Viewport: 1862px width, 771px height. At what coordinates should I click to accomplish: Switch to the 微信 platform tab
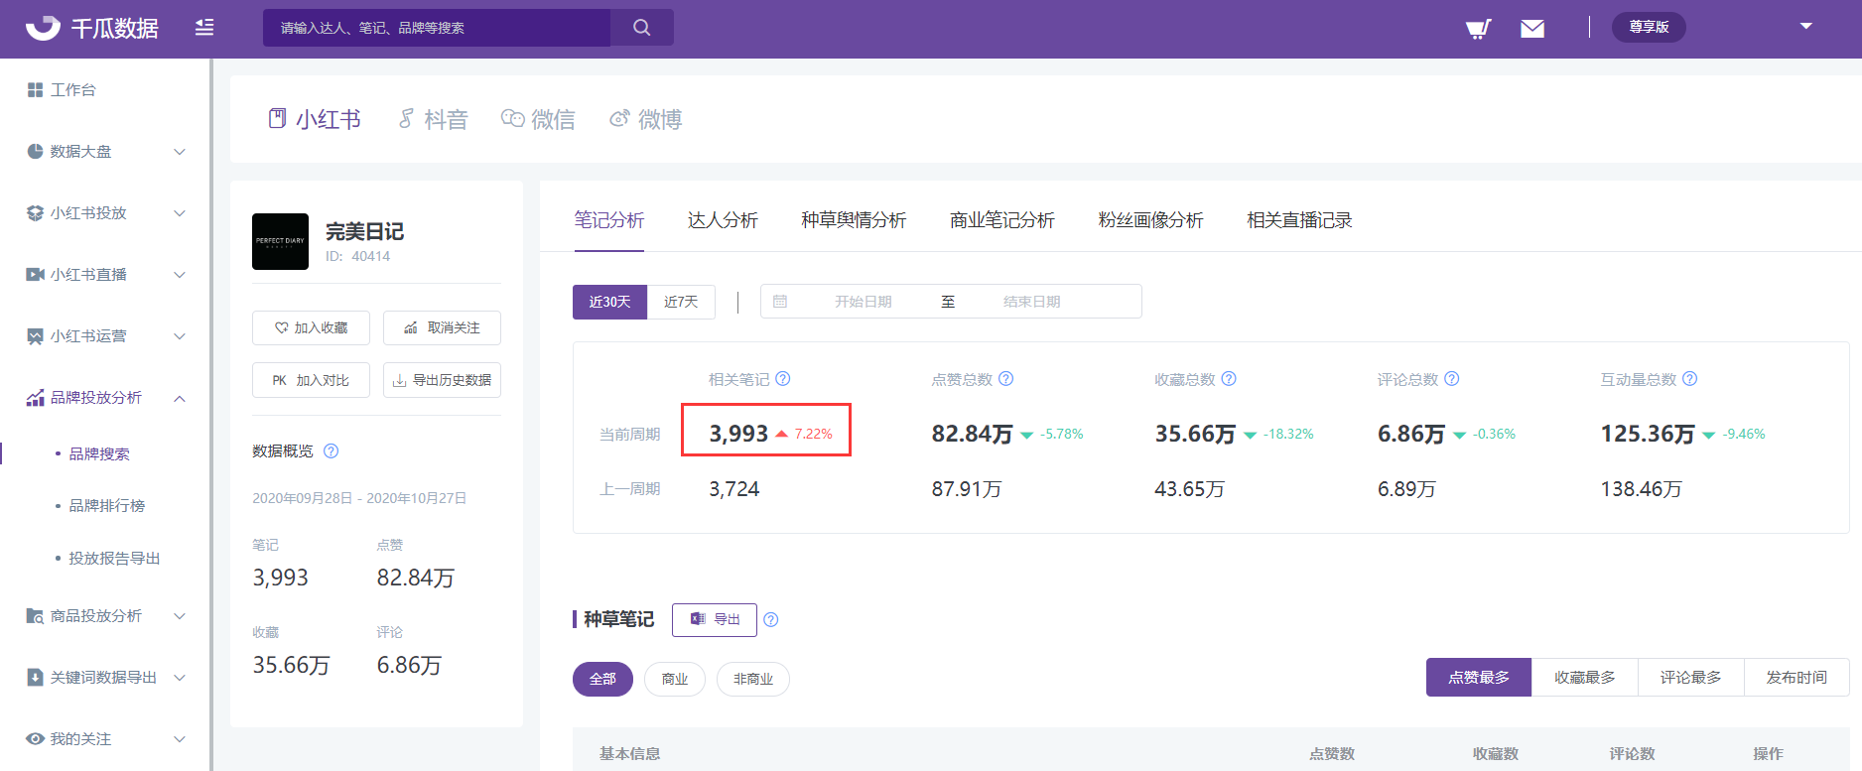[538, 119]
